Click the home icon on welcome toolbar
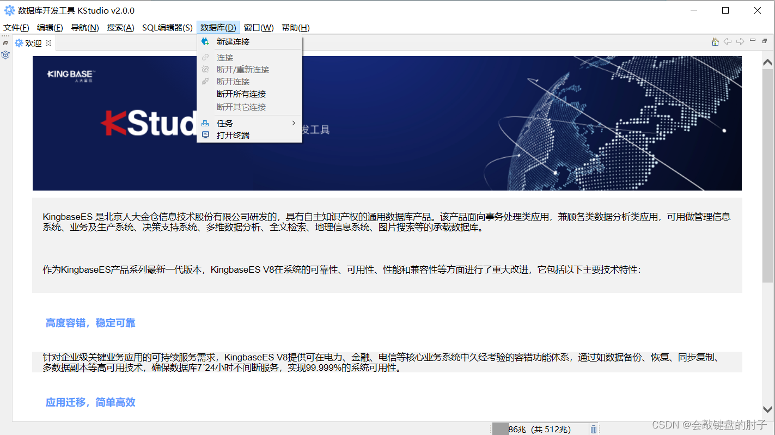Image resolution: width=775 pixels, height=435 pixels. 715,42
